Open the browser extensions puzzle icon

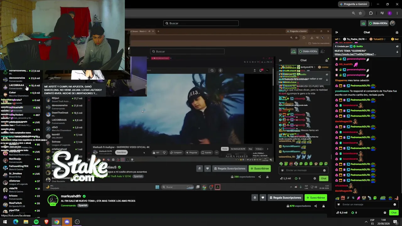pos(371,13)
